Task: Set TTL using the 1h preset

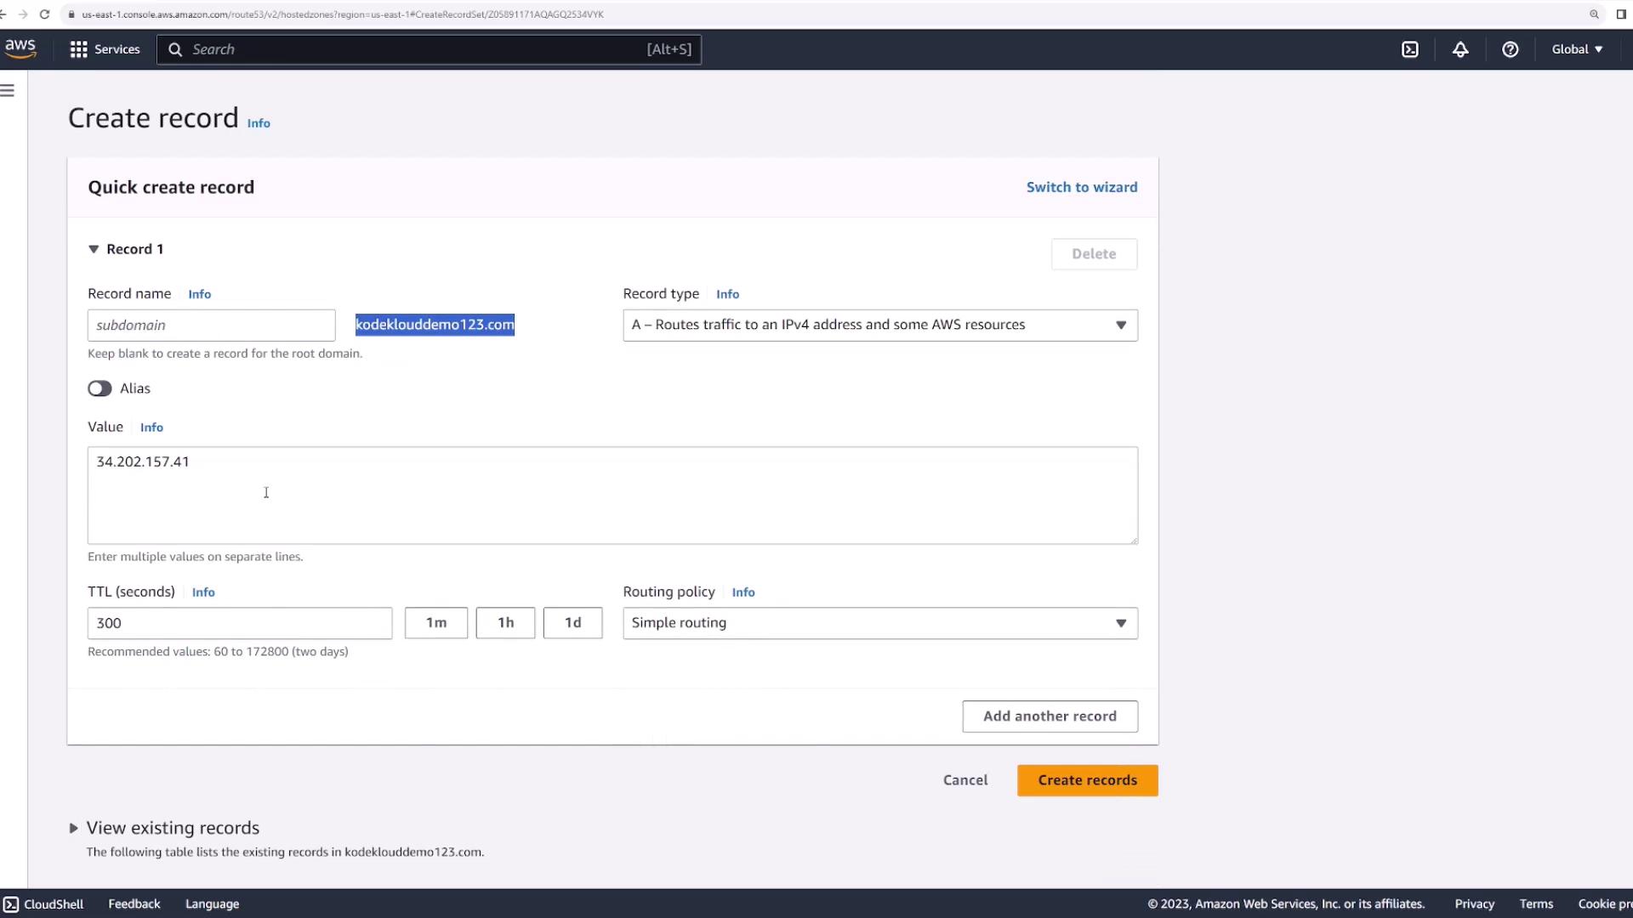Action: point(505,623)
